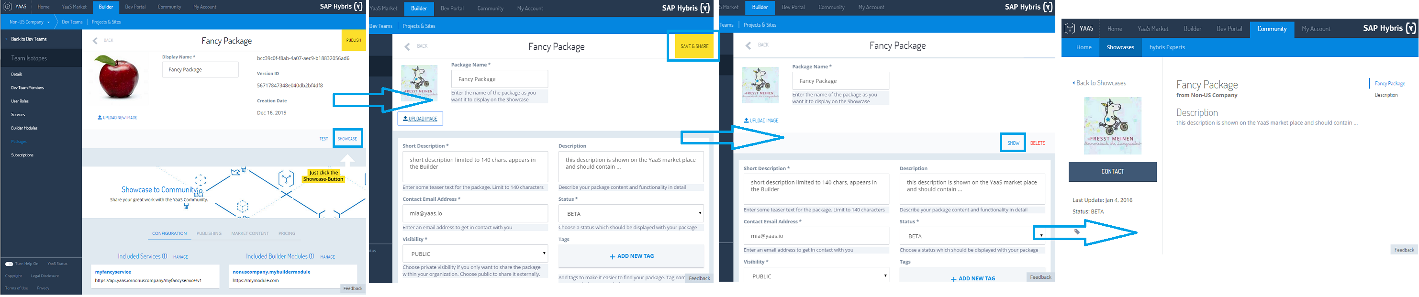Open Subscriptions in sidebar
This screenshot has height=297, width=1419.
(22, 155)
